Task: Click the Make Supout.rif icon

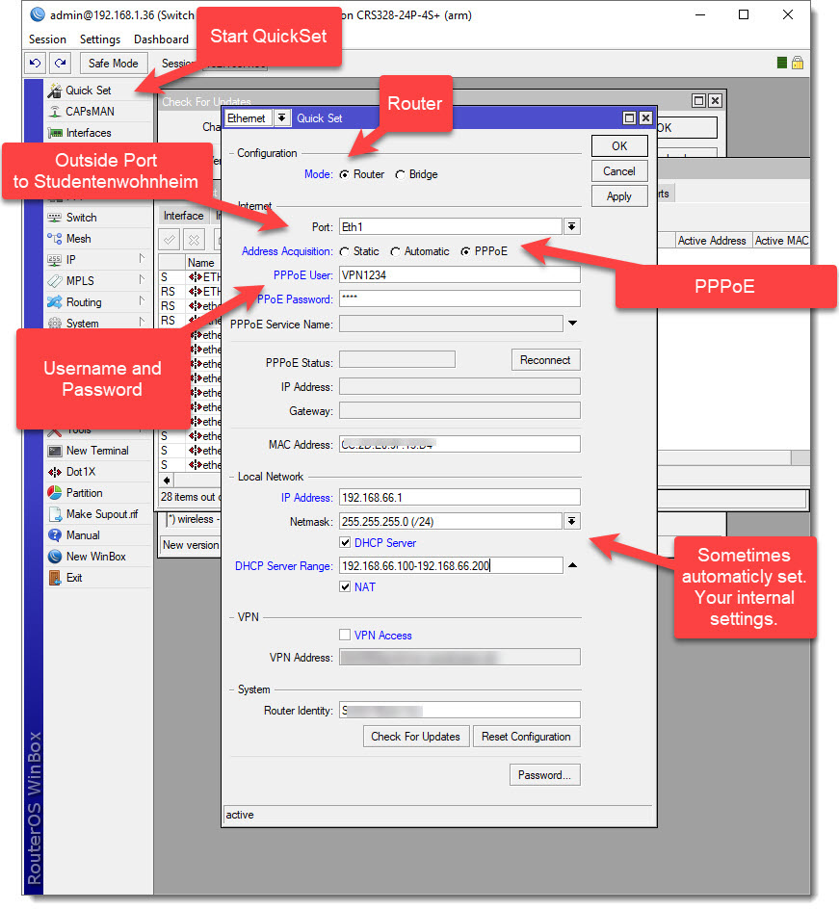Action: (55, 514)
